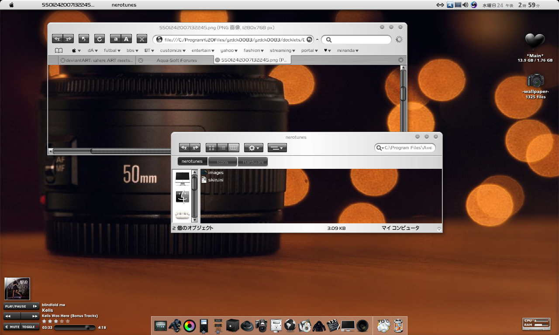Close the deviantART tab
This screenshot has width=559, height=335.
coord(63,60)
